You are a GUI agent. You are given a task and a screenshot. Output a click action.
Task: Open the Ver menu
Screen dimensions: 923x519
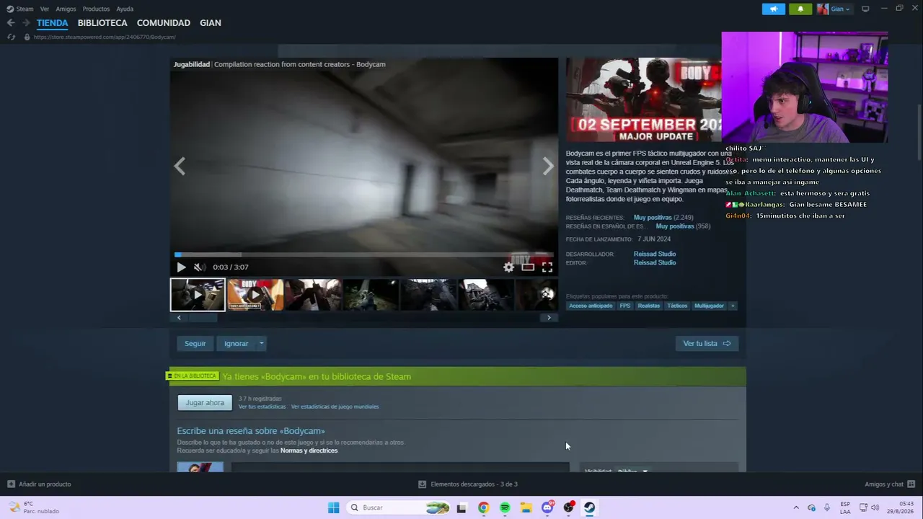pos(45,9)
